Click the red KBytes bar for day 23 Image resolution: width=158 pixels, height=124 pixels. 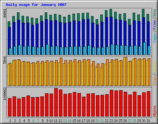coord(112,103)
